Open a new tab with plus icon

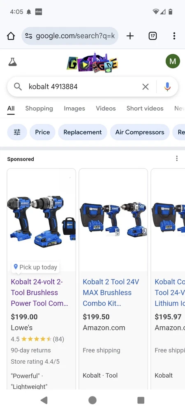point(130,36)
